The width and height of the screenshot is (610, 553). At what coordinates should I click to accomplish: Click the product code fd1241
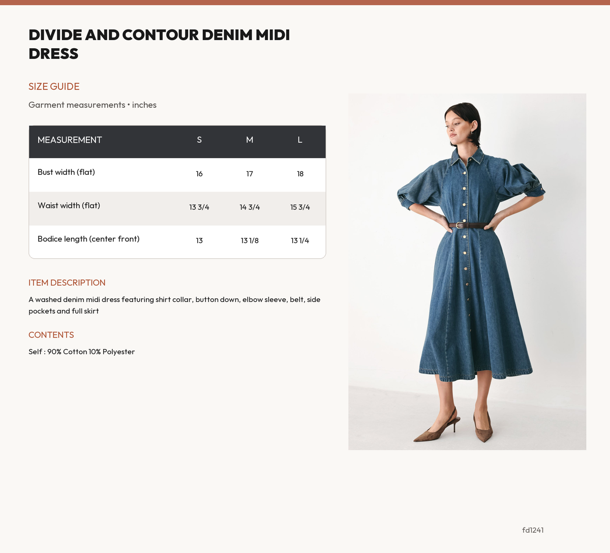(533, 530)
